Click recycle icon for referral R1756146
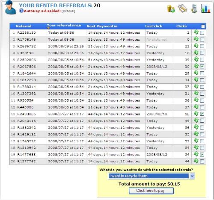Image resolution: width=214 pixels, height=200 pixels. 196,39
